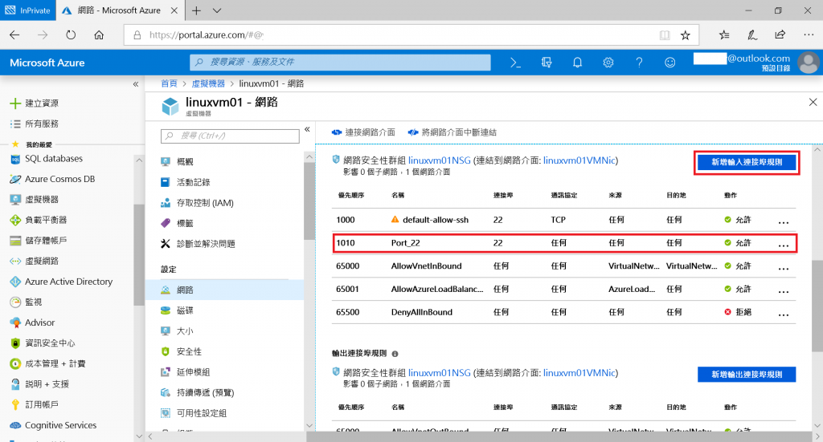This screenshot has height=442, width=823.
Task: Send feedback smiley icon
Action: pos(669,63)
